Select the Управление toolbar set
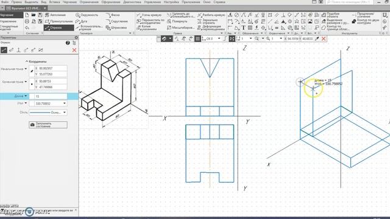The image size is (390, 219). [x=8, y=21]
